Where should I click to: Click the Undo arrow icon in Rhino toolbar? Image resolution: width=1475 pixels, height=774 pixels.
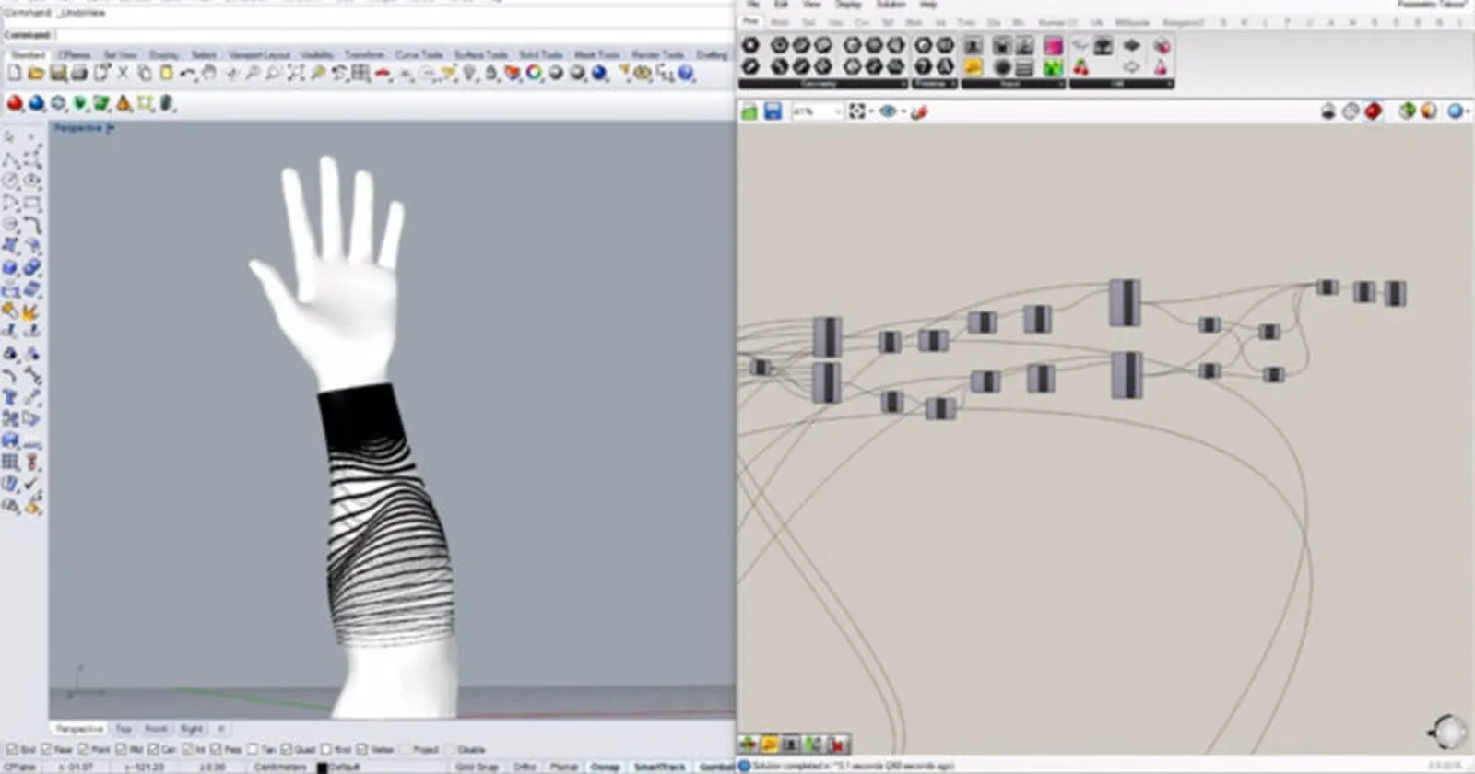pos(188,73)
